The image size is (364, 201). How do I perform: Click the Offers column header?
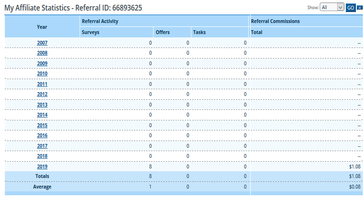tap(162, 32)
